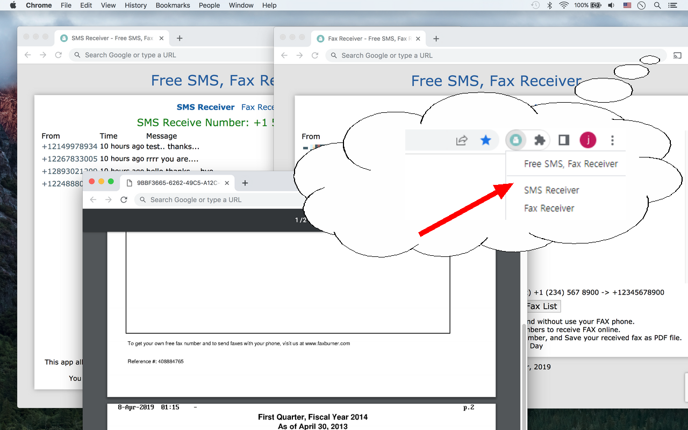Viewport: 688px width, 430px height.
Task: Open the Free SMS Fax Receiver extension icon
Action: [515, 140]
